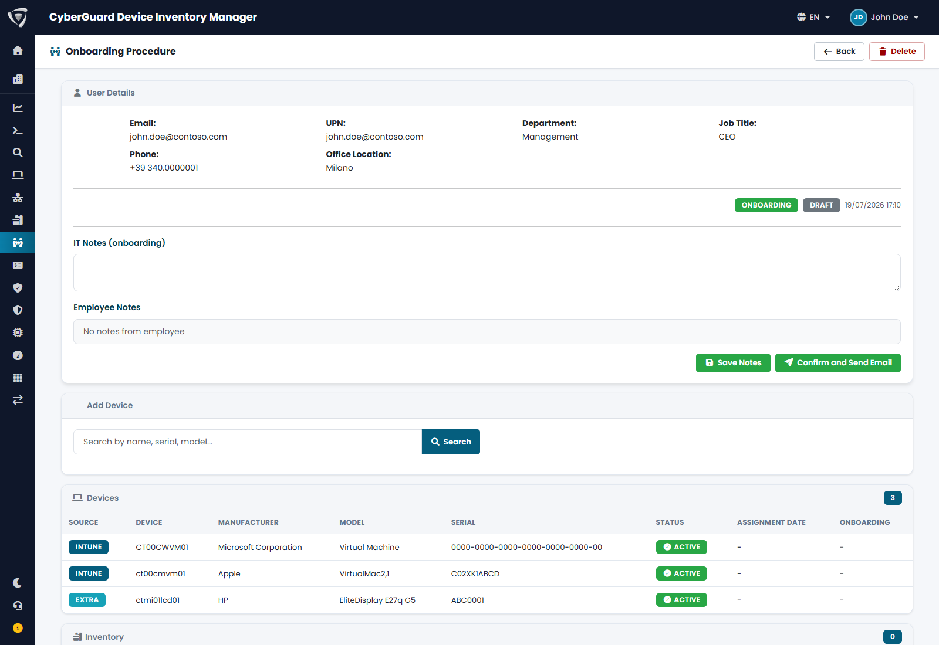Delete the onboarding procedure
Viewport: 939px width, 645px height.
tap(897, 52)
